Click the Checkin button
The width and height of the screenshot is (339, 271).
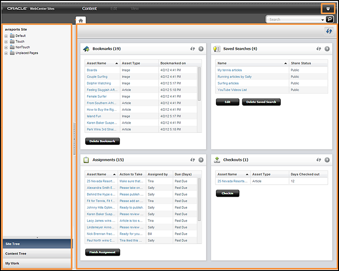tap(227, 193)
